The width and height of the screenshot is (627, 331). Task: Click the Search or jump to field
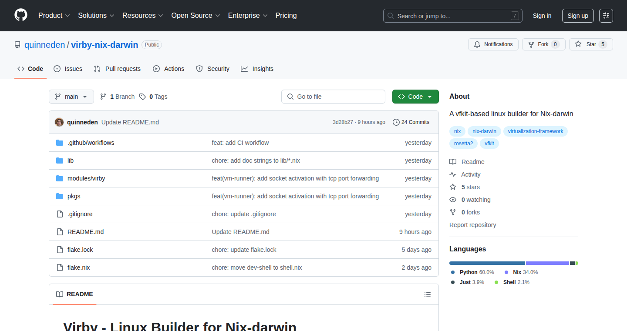click(453, 16)
